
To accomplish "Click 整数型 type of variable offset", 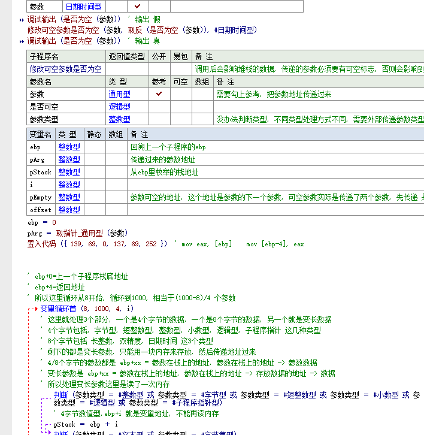I will 69,210.
